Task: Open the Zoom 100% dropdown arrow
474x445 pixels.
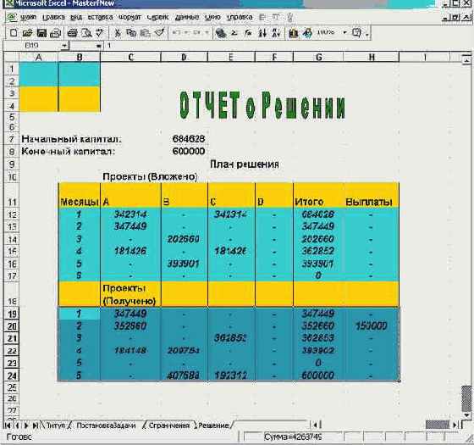Action: pyautogui.click(x=344, y=32)
